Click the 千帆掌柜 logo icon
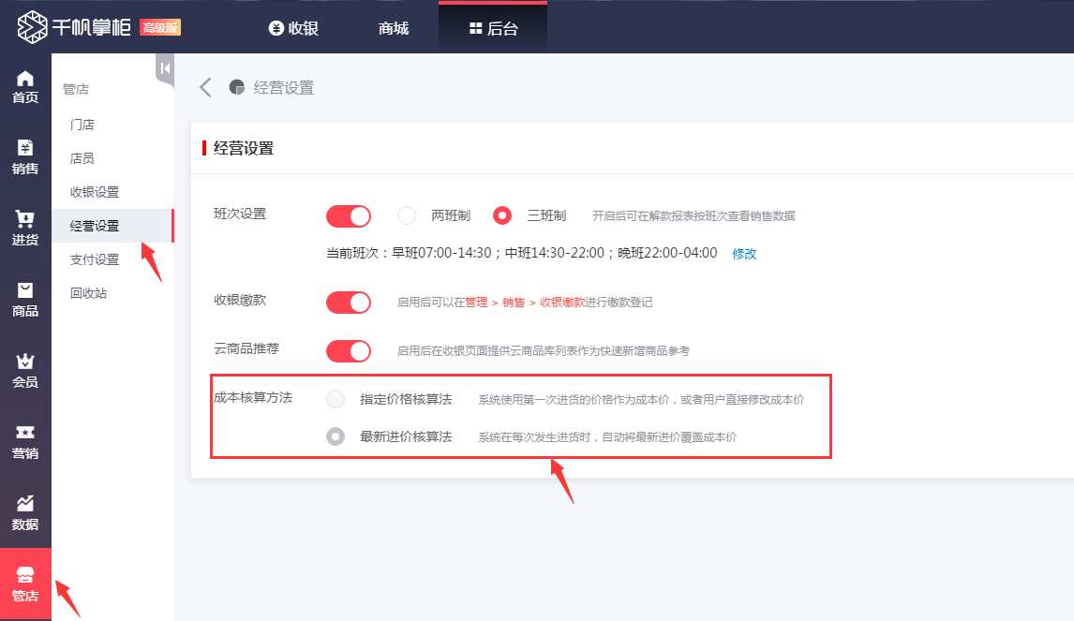1074x621 pixels. point(31,26)
